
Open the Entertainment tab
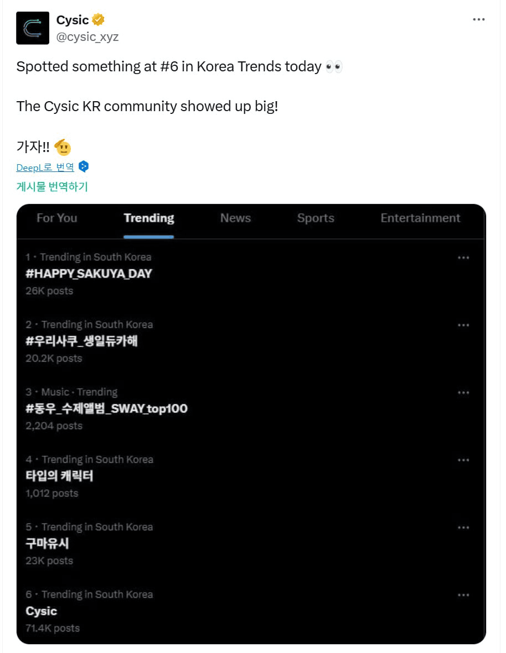click(420, 218)
